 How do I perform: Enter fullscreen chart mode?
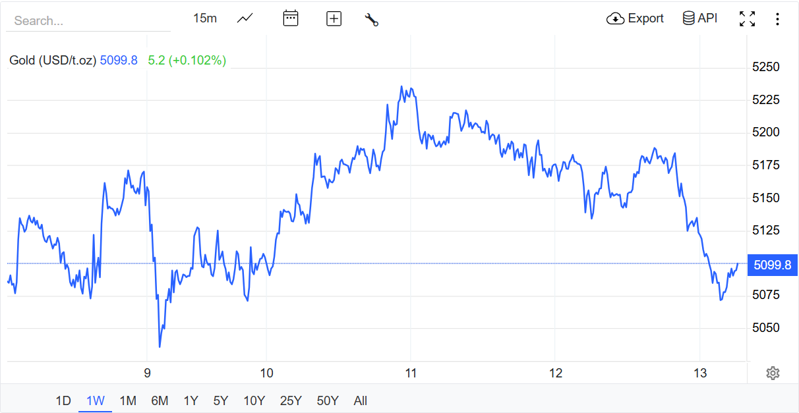(747, 18)
